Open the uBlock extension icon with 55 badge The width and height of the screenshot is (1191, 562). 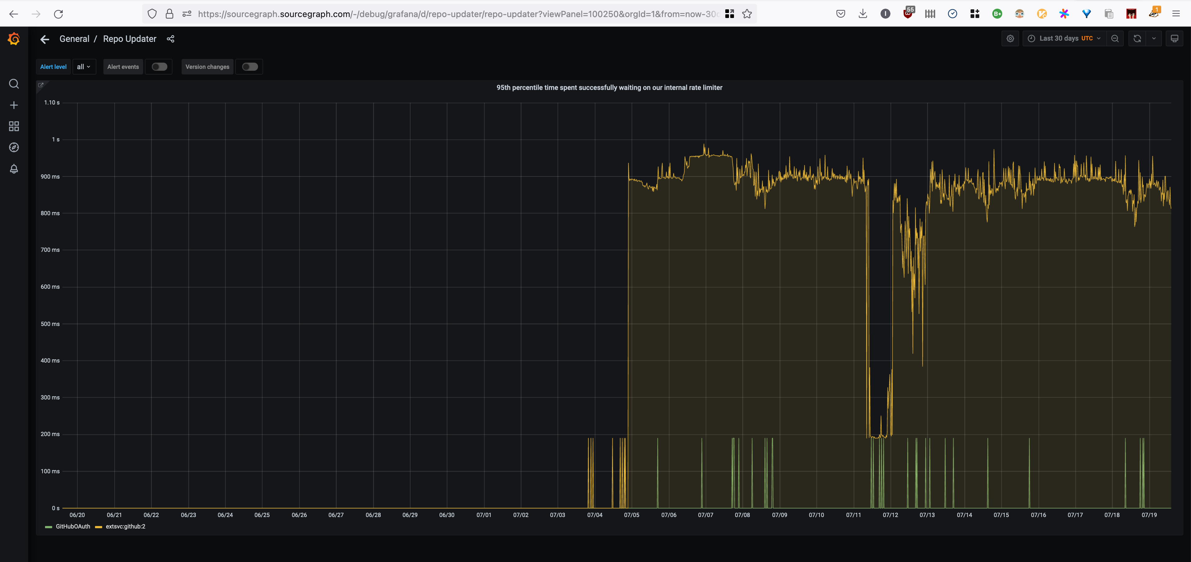click(908, 13)
